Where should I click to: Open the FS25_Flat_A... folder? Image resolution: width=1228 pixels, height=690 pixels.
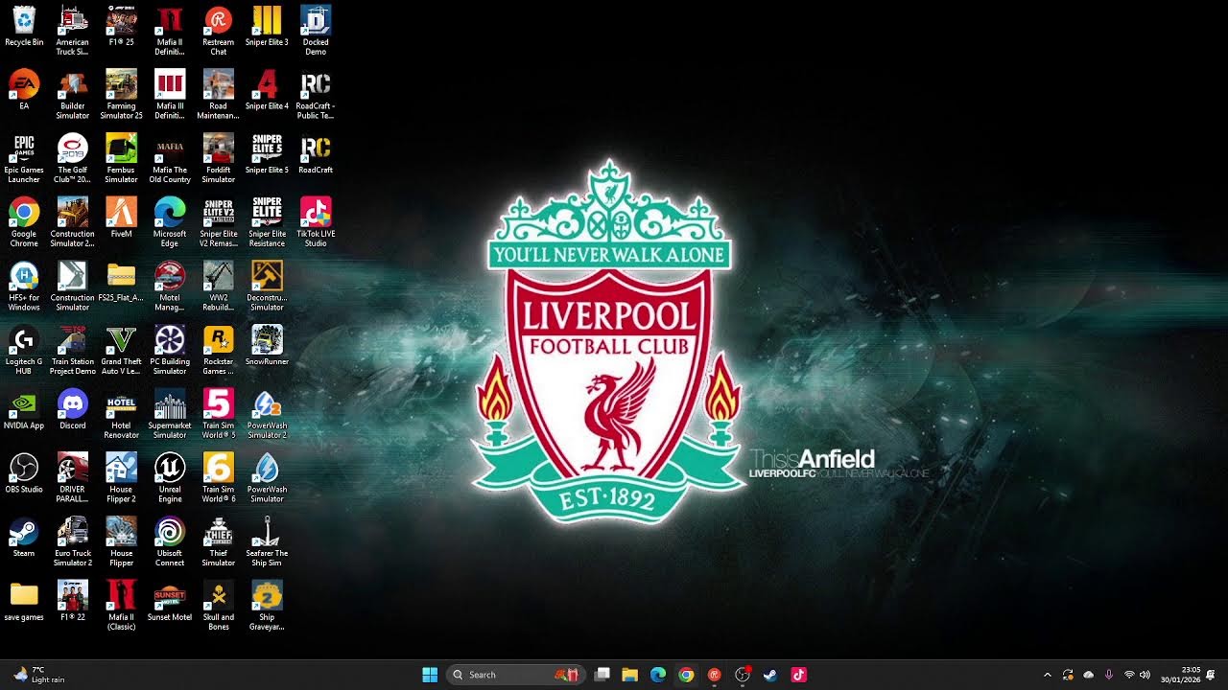[121, 282]
